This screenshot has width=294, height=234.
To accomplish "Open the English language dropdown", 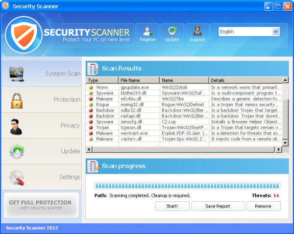I will (249, 32).
